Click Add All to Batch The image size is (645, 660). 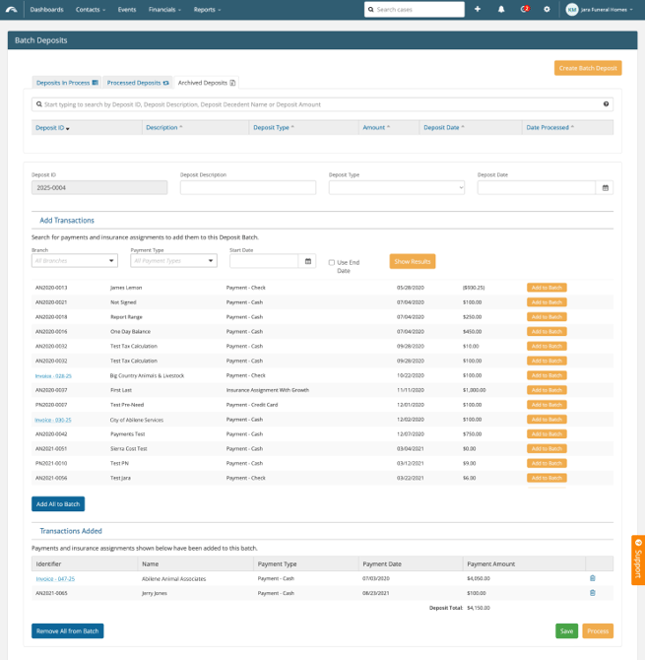58,503
